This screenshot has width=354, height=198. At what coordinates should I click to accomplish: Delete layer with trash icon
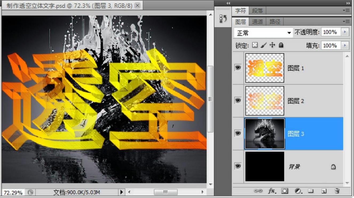click(337, 191)
